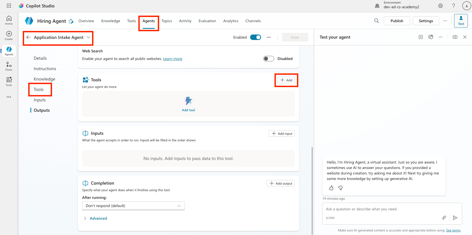The image size is (472, 235).
Task: Click thumbs down on agent greeting
Action: [341, 188]
